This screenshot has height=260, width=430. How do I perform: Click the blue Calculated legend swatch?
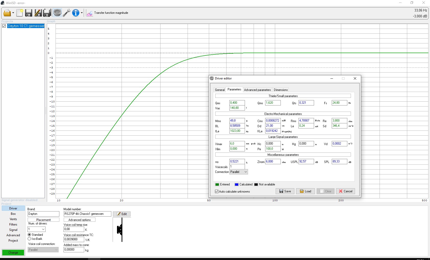(236, 185)
